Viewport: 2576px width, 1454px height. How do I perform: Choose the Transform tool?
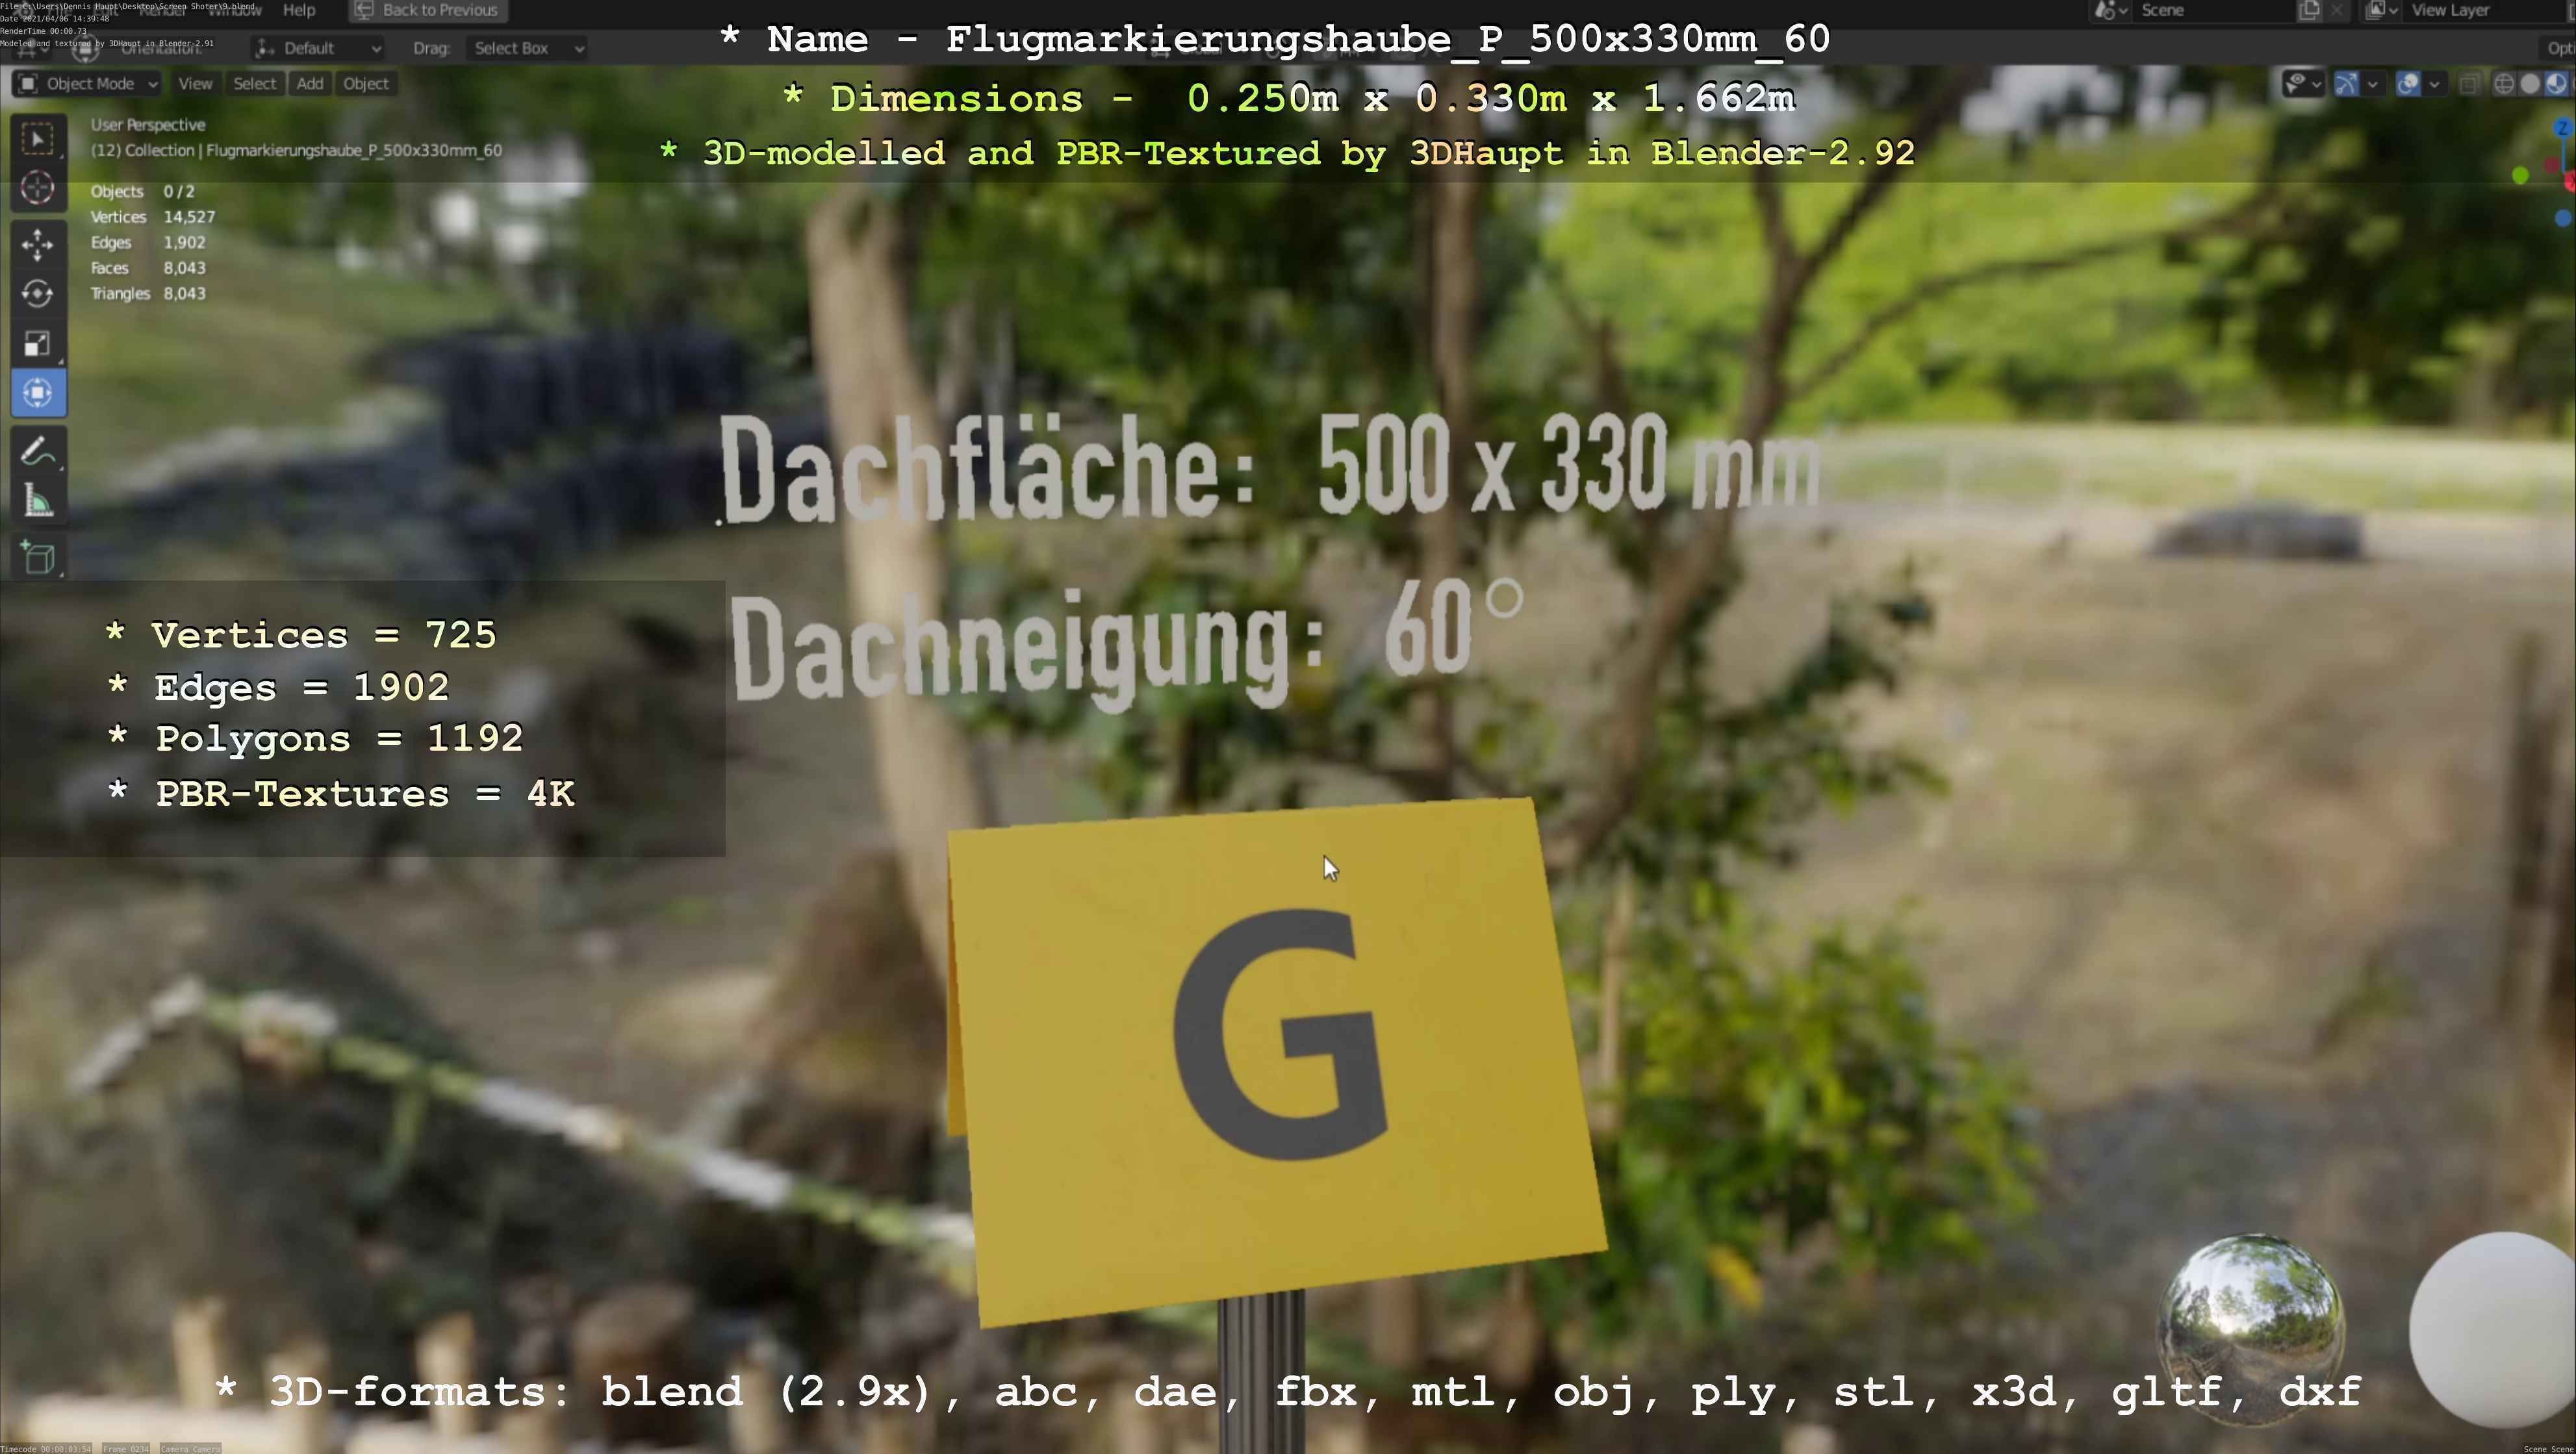[x=38, y=393]
